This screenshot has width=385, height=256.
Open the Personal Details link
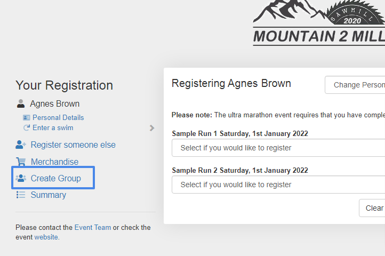58,117
